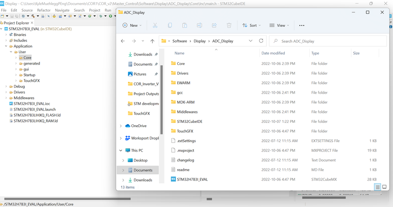Click the New C Source File icon

80,16
